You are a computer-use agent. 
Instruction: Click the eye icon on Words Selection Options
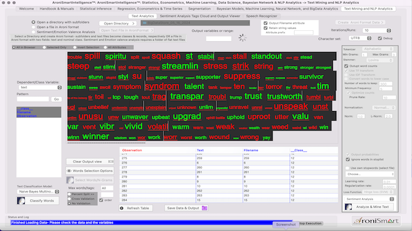69,171
